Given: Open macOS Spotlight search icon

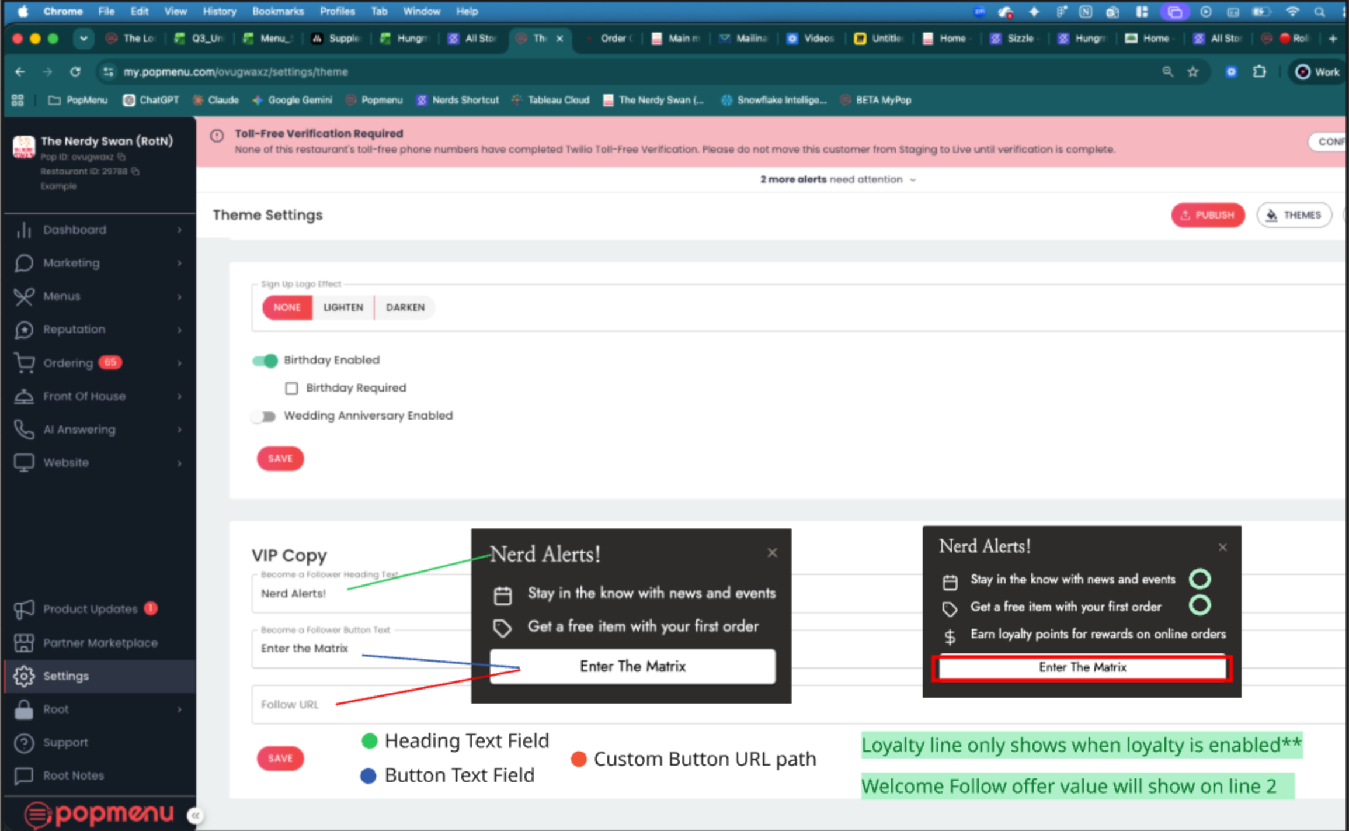Looking at the screenshot, I should [x=1320, y=12].
